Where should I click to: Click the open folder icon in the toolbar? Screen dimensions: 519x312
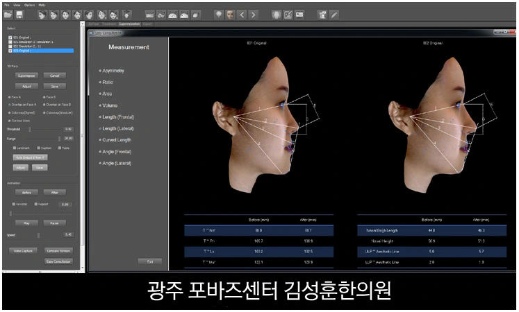[x=8, y=15]
